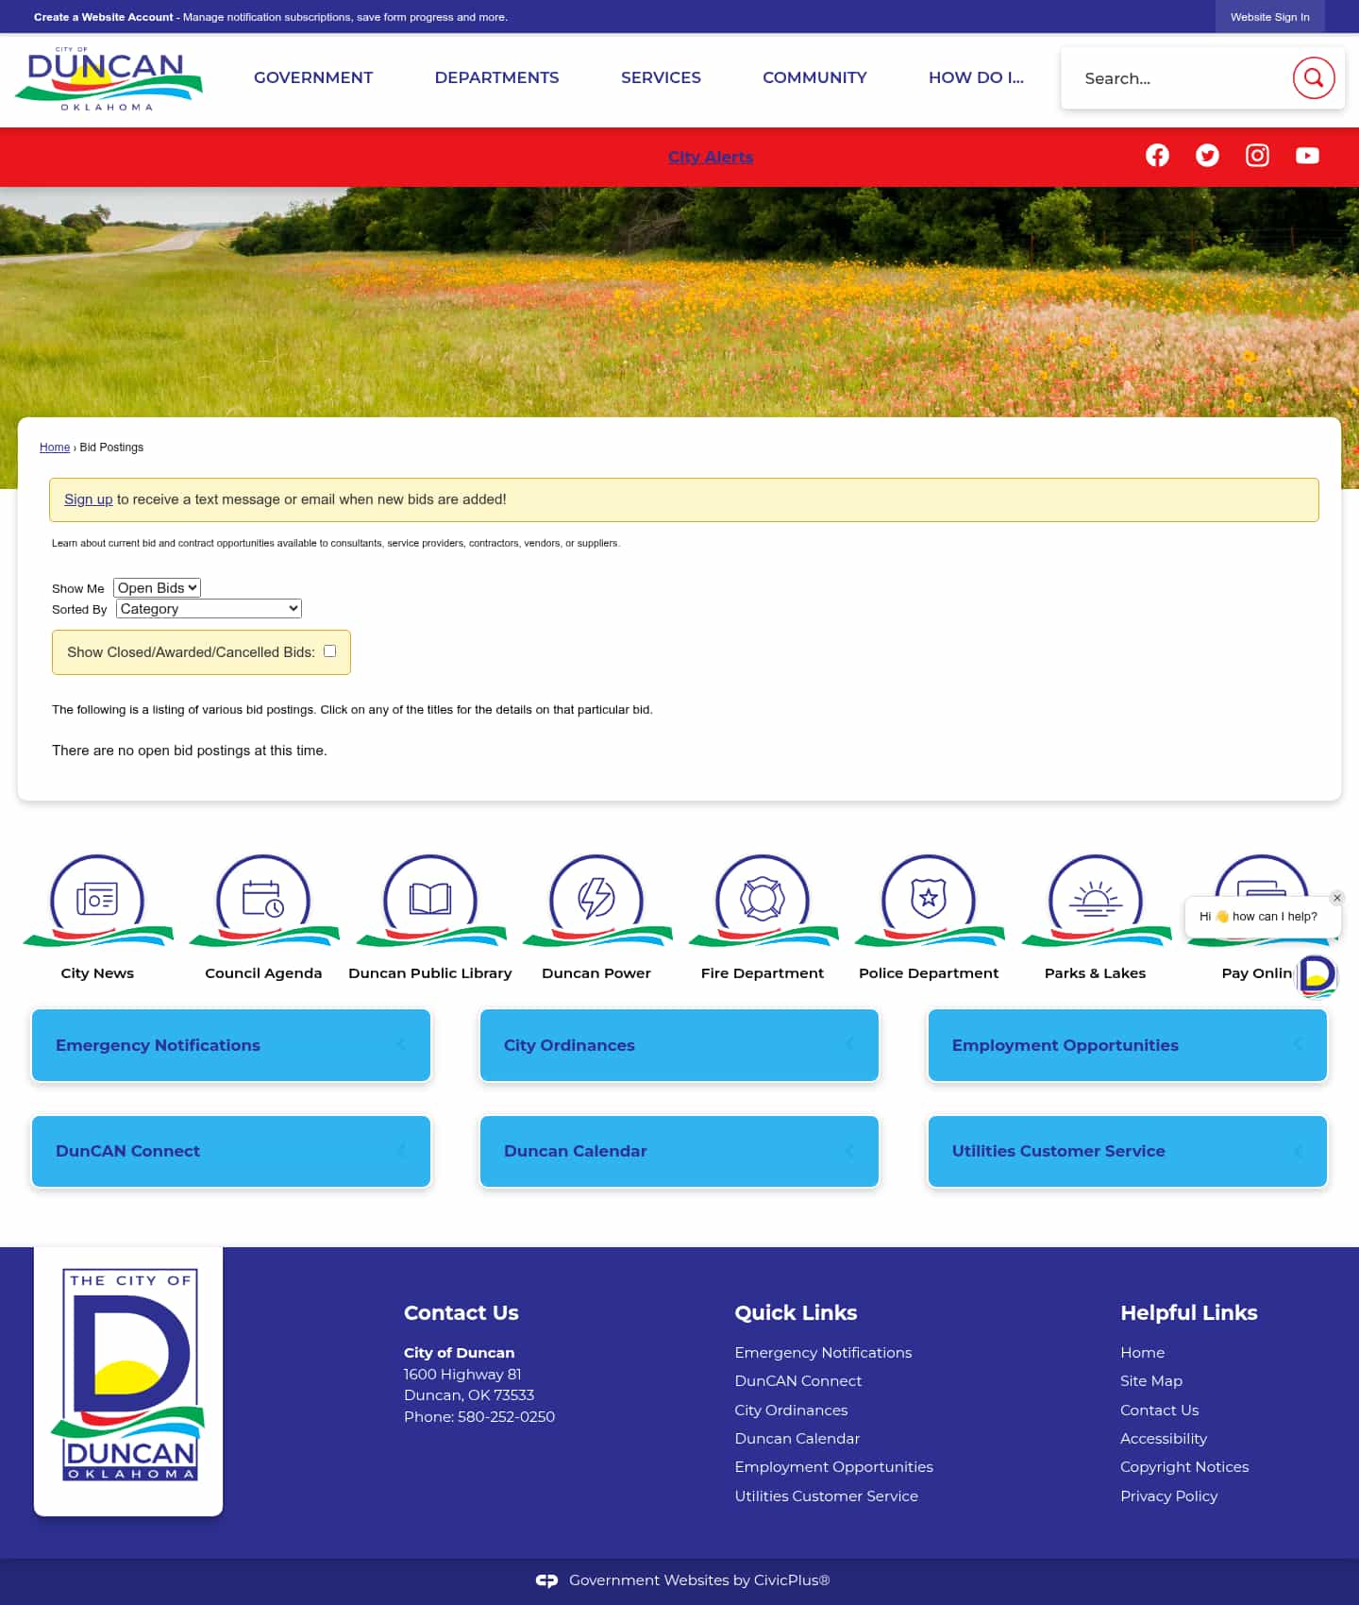Click footer Emergency Notifications quick link
1359x1605 pixels.
(x=823, y=1353)
